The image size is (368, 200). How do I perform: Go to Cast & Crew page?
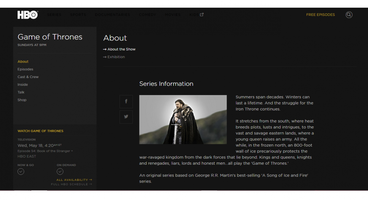[x=28, y=77]
